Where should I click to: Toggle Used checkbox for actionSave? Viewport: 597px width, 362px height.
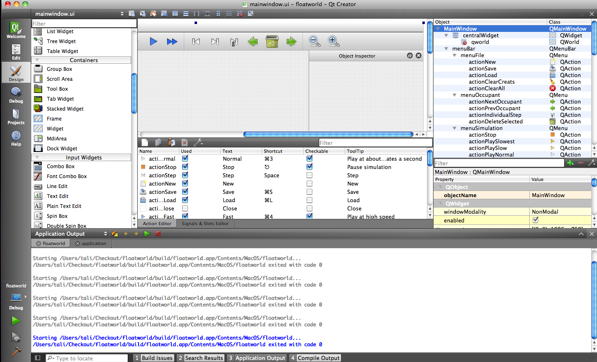[x=185, y=191]
